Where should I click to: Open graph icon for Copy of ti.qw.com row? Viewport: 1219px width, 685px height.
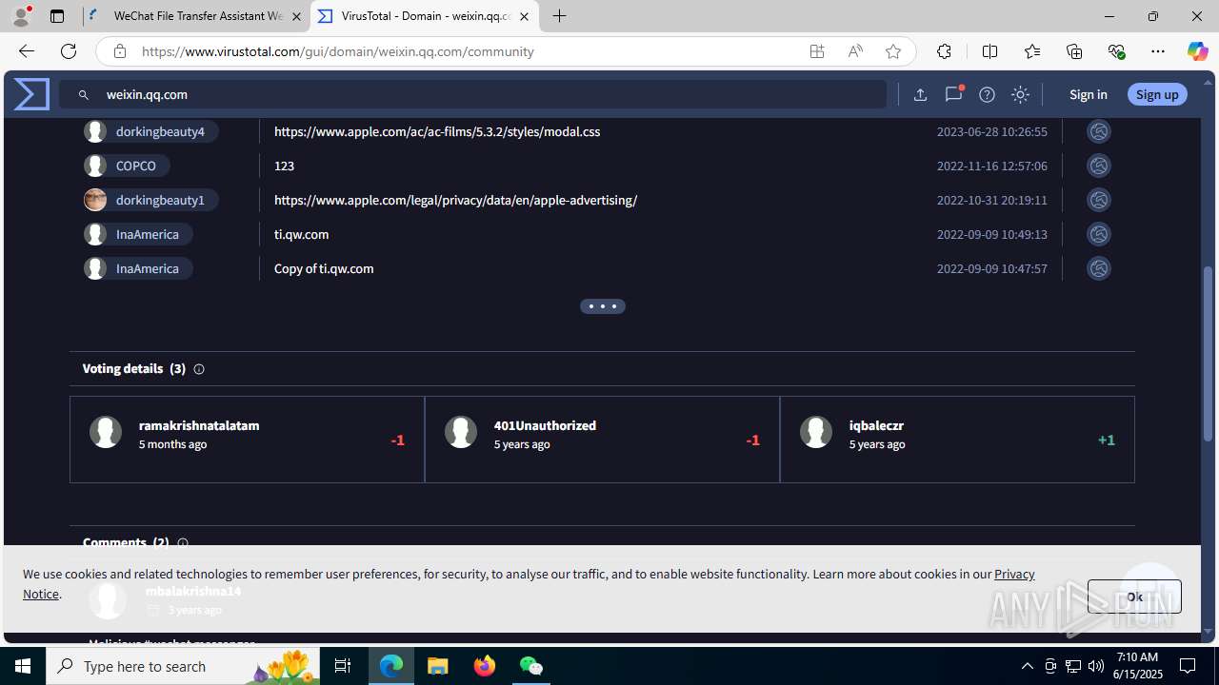tap(1099, 268)
